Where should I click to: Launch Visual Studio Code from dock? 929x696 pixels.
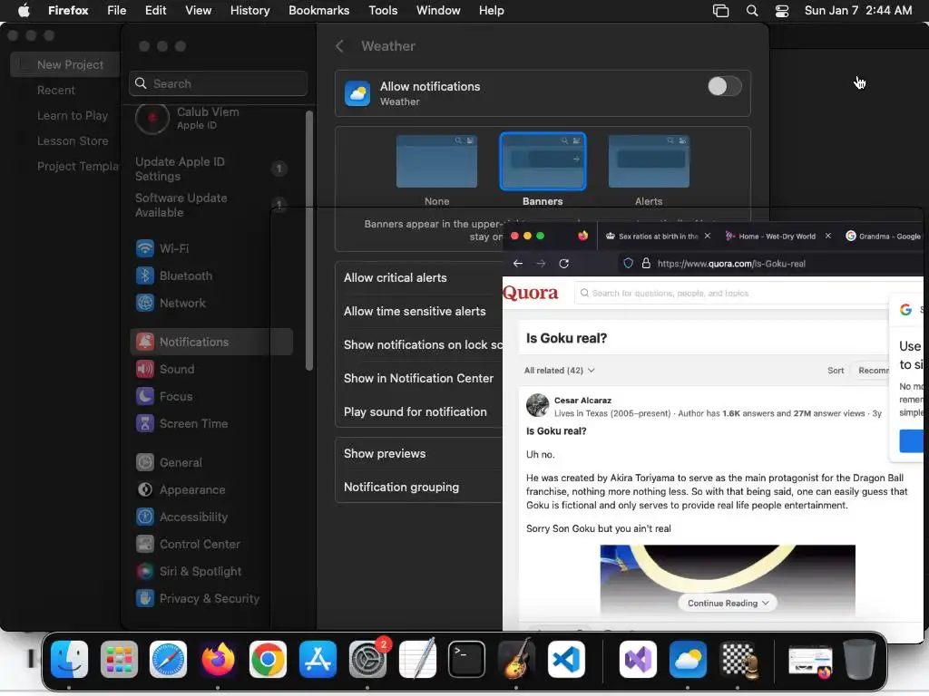(x=566, y=660)
